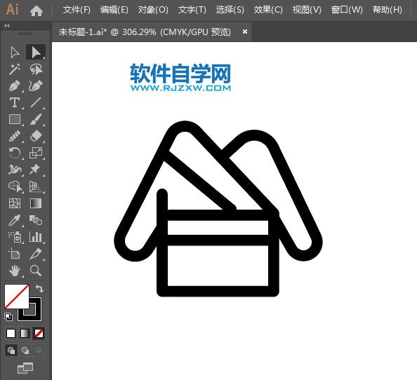This screenshot has height=380, width=417.
Task: Change screen mode at toolbar bottom
Action: (25, 368)
